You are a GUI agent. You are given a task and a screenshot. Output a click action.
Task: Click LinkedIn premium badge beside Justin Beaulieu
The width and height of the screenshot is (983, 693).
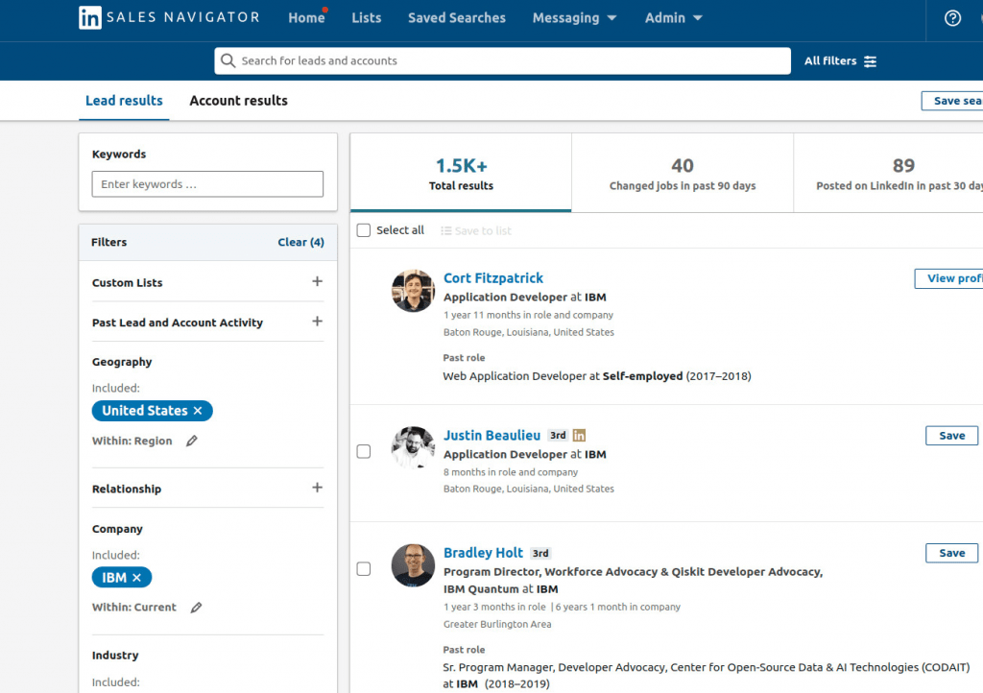point(579,436)
